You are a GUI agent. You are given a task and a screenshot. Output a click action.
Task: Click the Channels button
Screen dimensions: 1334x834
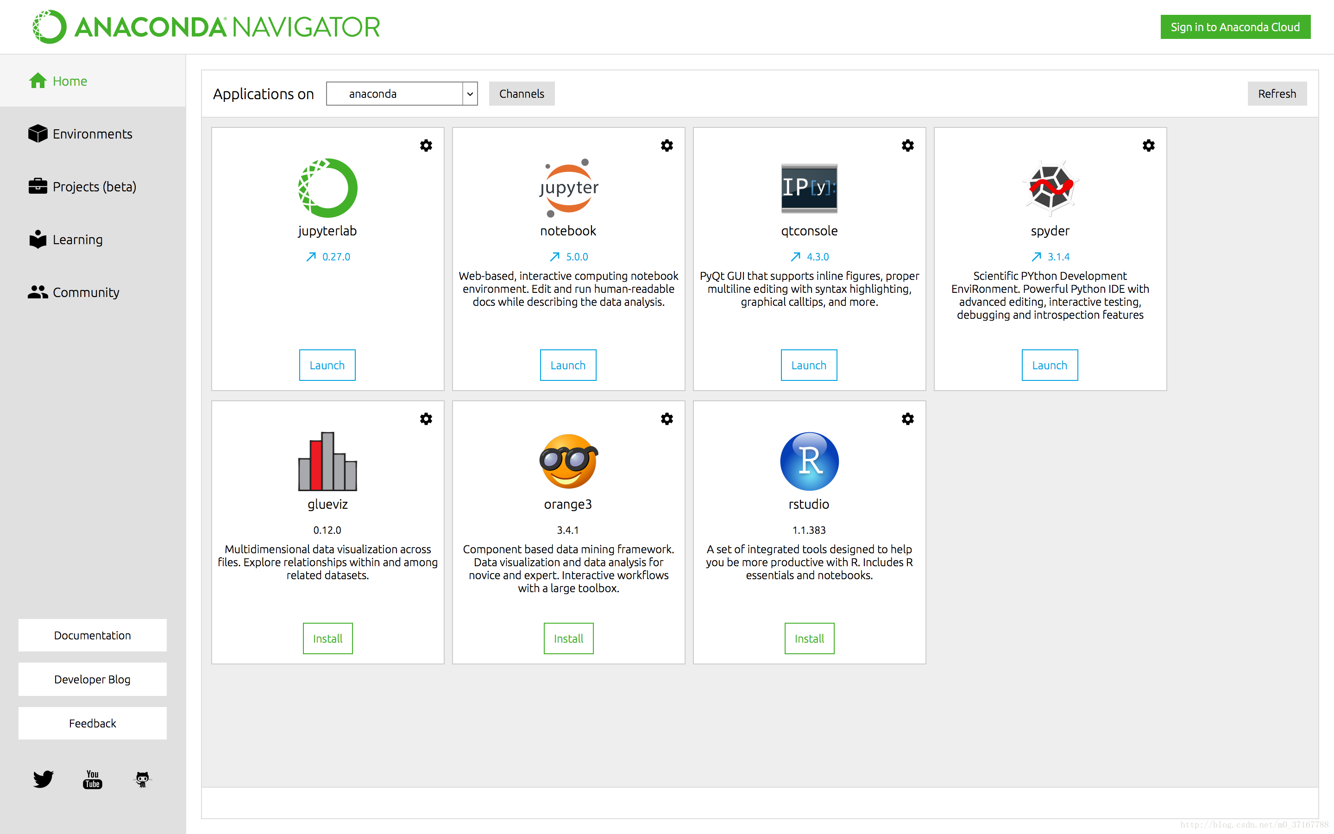(522, 94)
